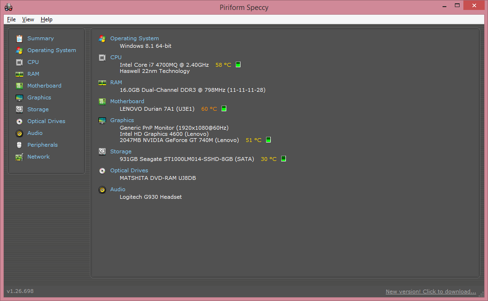
Task: Click the 30 °C storage temperature value
Action: click(268, 159)
